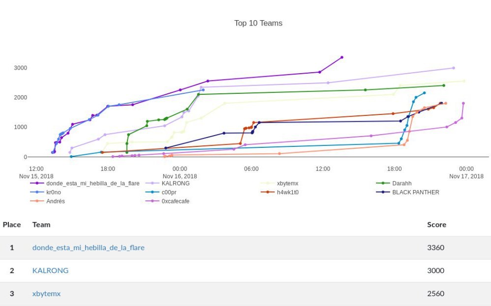
Task: Click the Top 10 Teams chart title
Action: click(258, 23)
